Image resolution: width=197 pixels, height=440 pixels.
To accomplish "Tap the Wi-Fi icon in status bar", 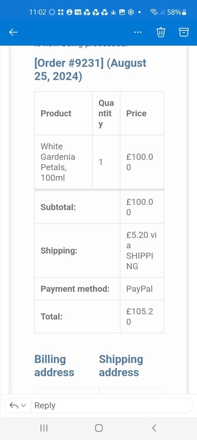I will pos(153,12).
